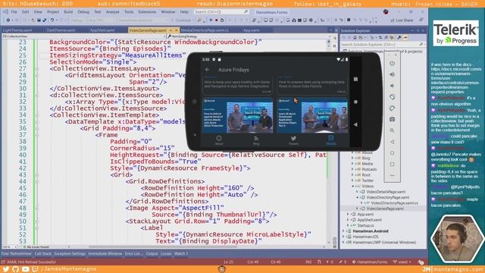Collapse the Videos folder in Solution Explorer
485x273 pixels.
352,187
